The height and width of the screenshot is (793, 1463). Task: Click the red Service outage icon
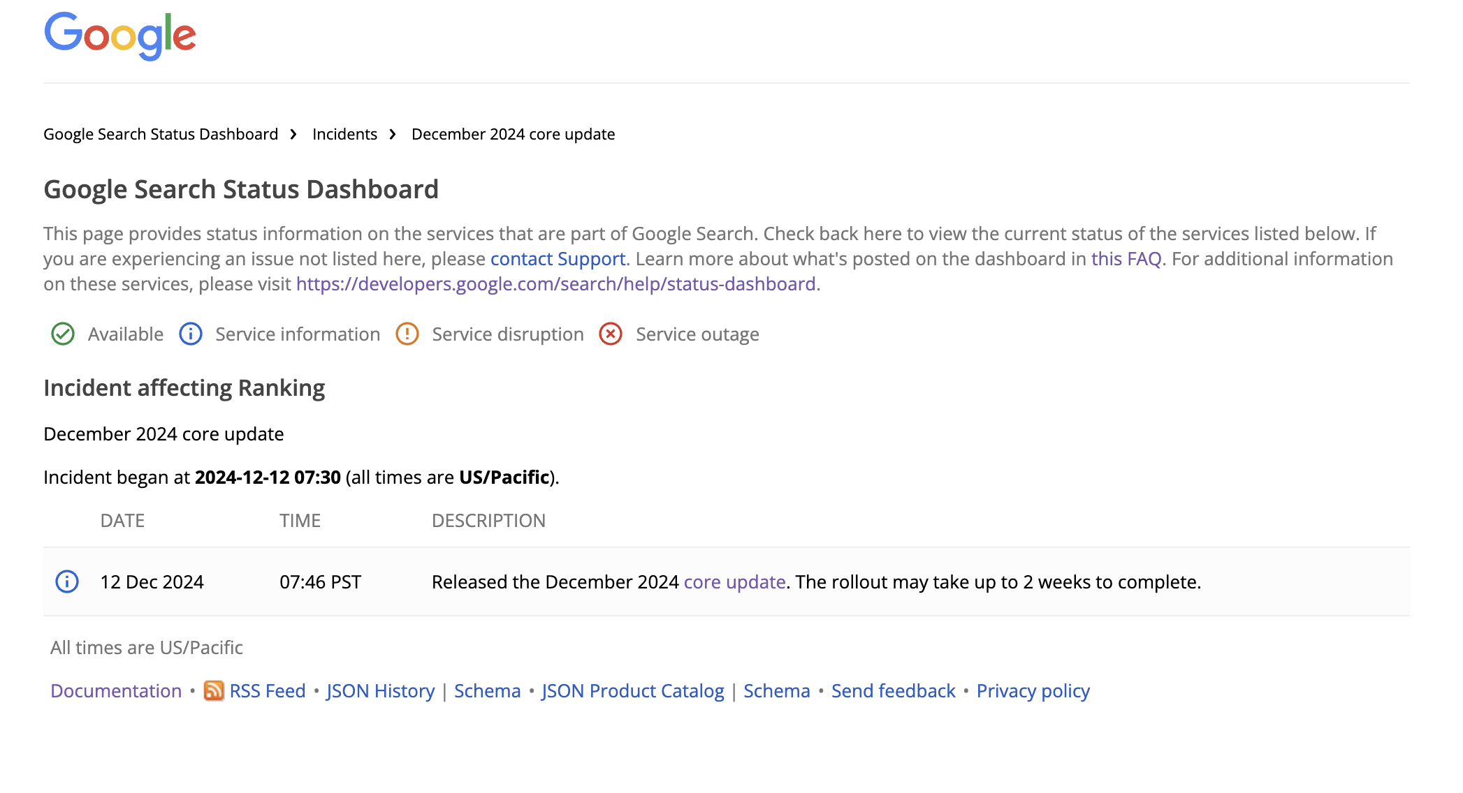(611, 334)
